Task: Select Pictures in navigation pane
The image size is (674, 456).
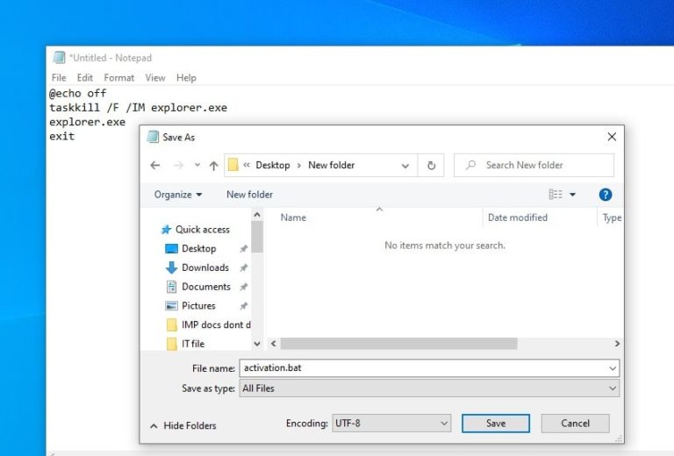Action: pyautogui.click(x=198, y=306)
